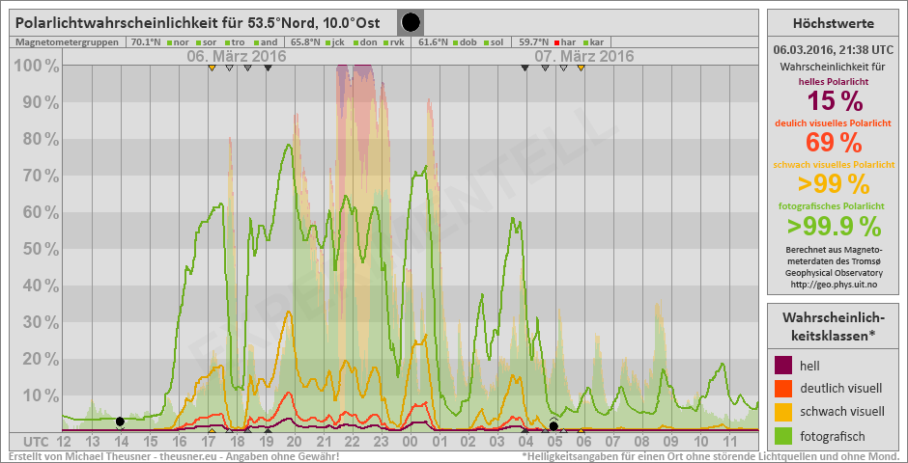The height and width of the screenshot is (463, 908).
Task: Click the 15 % bright aurora value
Action: click(x=833, y=102)
